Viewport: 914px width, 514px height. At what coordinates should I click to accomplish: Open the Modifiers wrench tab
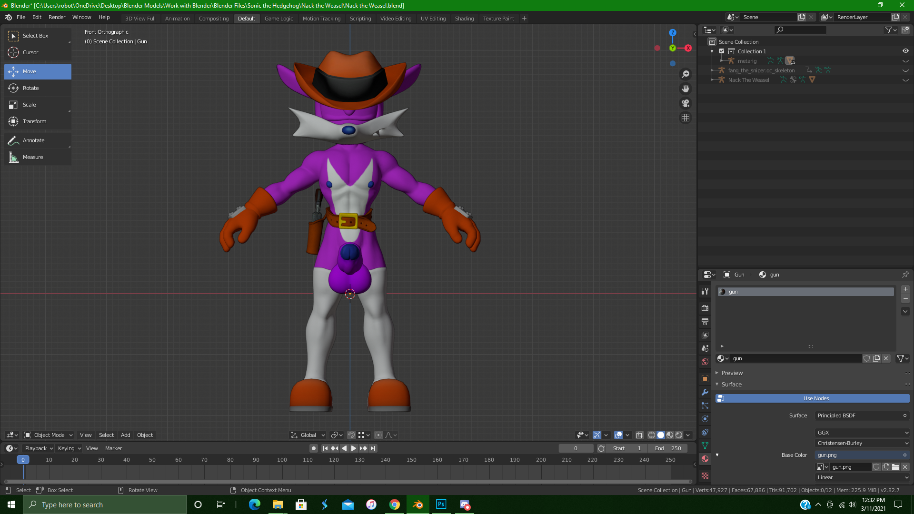[705, 392]
